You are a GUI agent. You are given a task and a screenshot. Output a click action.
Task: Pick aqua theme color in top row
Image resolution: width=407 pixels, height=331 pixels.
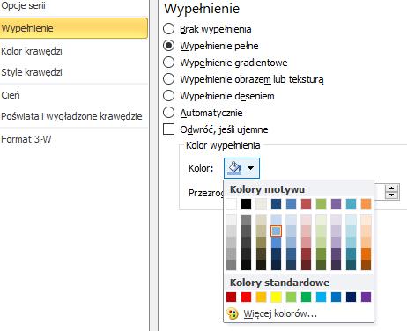[x=351, y=203]
